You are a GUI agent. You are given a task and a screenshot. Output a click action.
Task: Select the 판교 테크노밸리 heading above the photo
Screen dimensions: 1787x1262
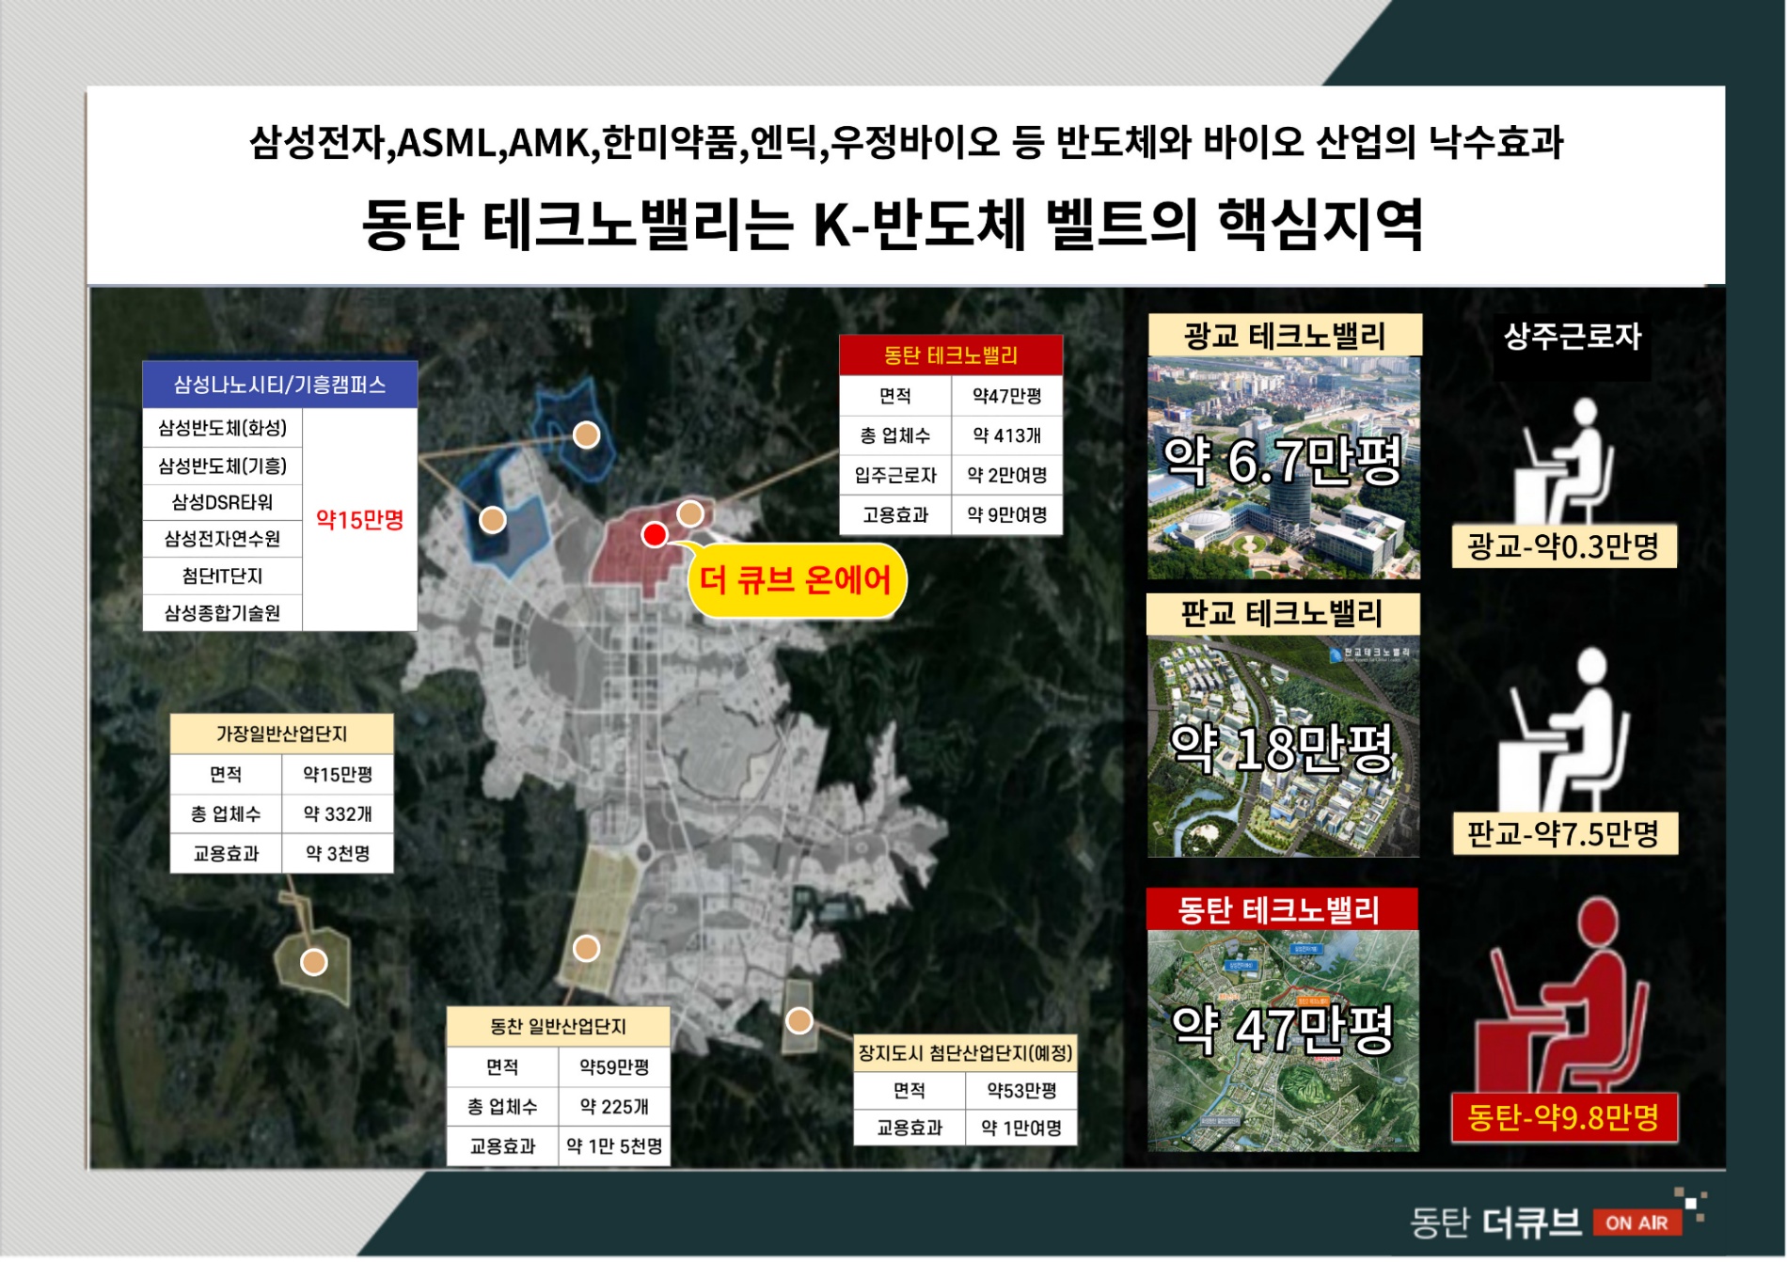(x=1283, y=614)
